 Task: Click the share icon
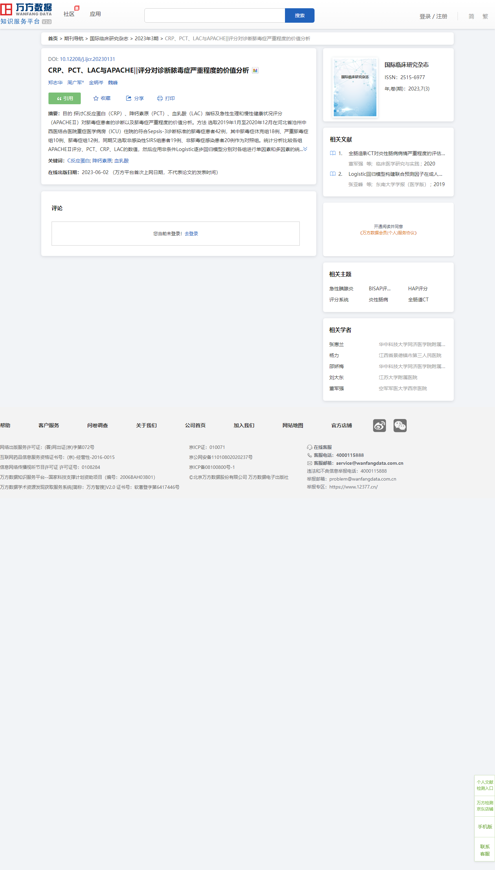point(129,98)
